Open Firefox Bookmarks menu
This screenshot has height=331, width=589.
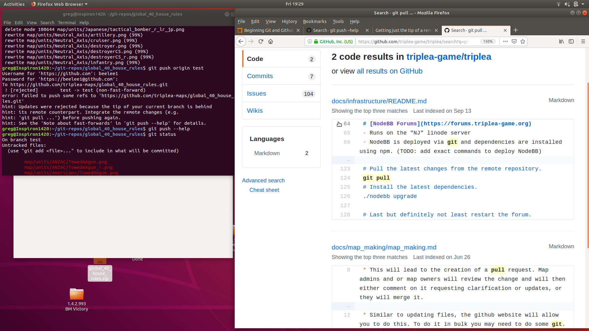(x=315, y=21)
